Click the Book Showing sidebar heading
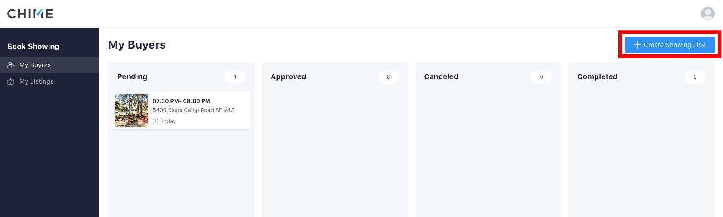The width and height of the screenshot is (723, 217). tap(33, 46)
